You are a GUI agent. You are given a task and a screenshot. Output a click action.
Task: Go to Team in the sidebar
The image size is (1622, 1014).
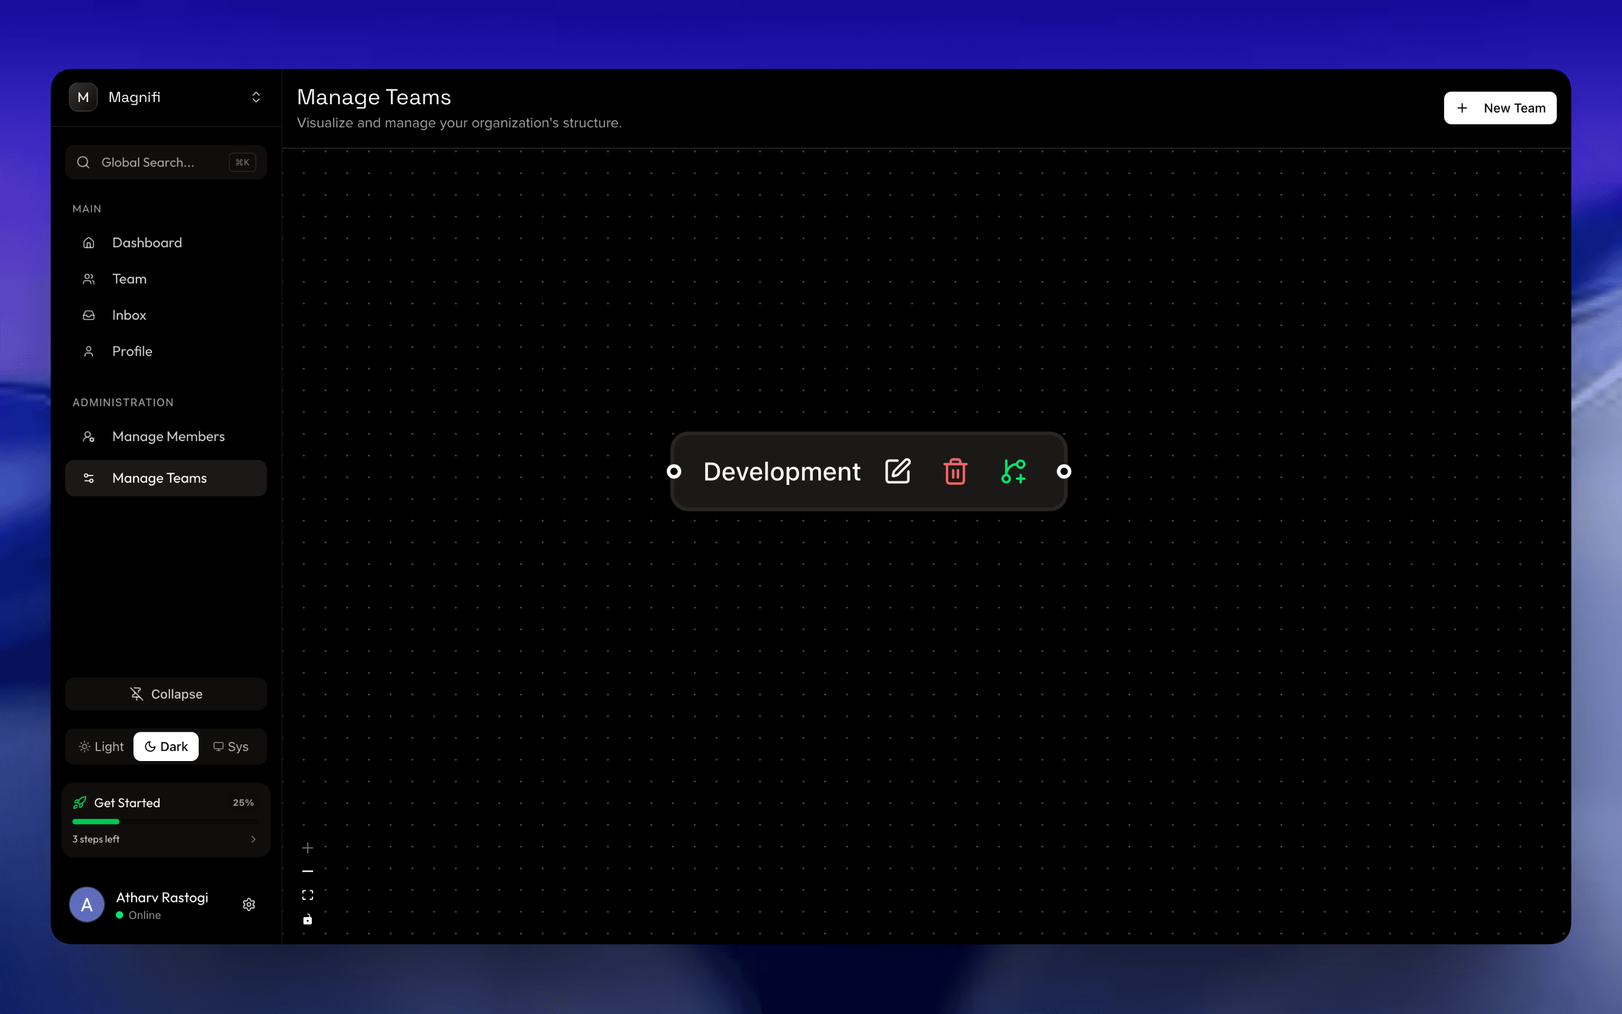click(166, 279)
